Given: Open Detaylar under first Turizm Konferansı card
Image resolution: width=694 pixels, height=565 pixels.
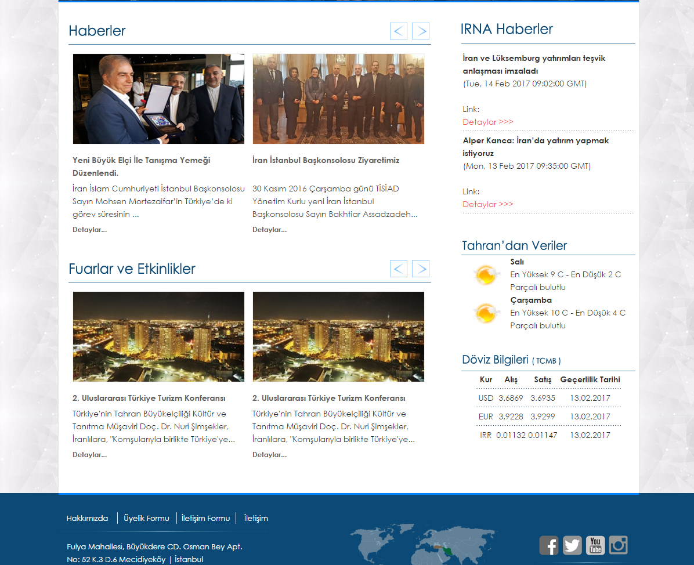Looking at the screenshot, I should coord(90,454).
